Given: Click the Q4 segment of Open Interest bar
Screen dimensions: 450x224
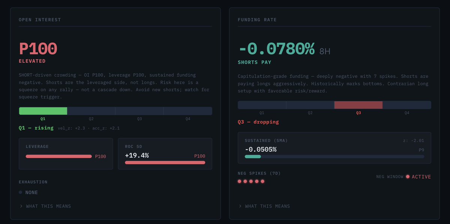Looking at the screenshot, I should pos(188,111).
